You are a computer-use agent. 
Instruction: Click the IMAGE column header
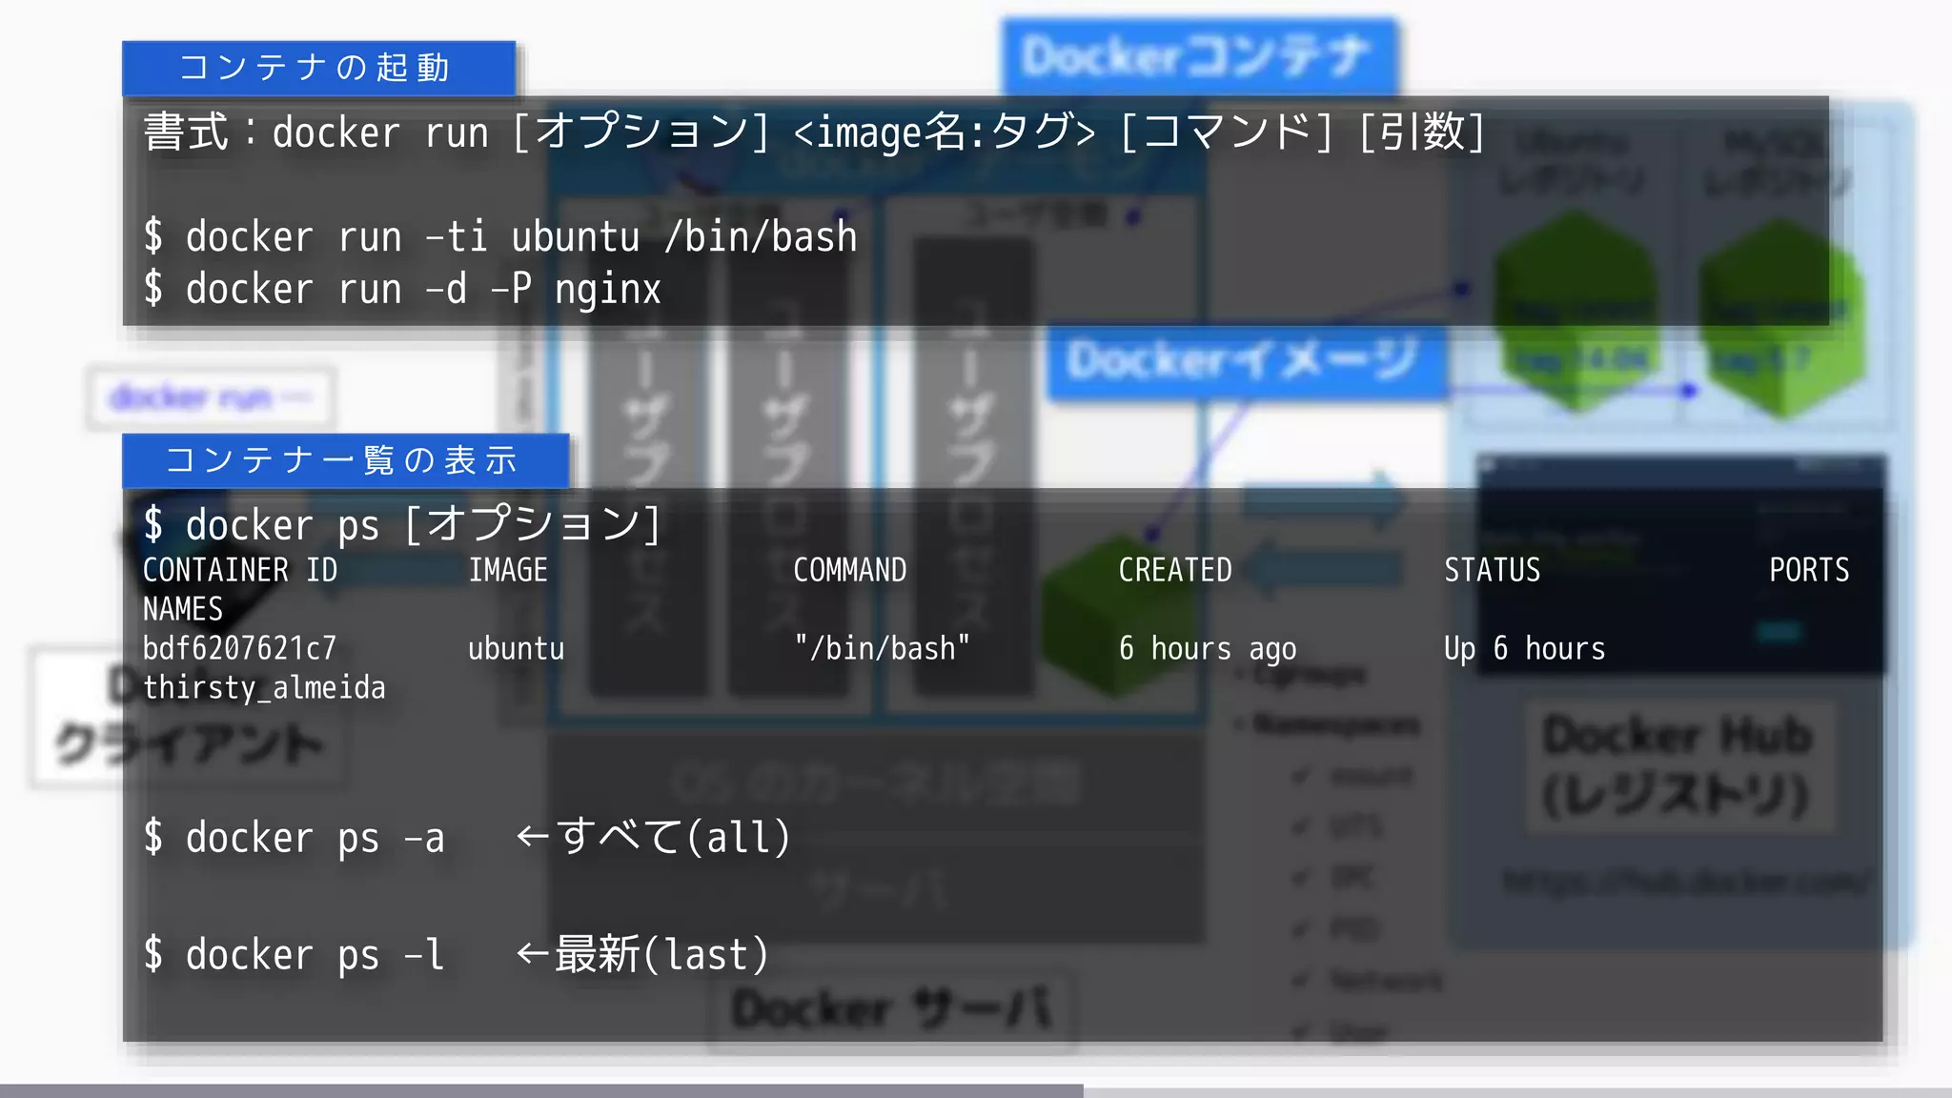pos(508,570)
